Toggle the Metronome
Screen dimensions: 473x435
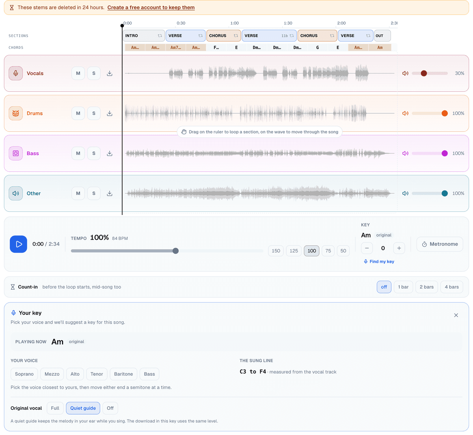[x=439, y=244]
